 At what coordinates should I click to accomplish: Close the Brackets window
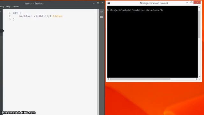102,3
